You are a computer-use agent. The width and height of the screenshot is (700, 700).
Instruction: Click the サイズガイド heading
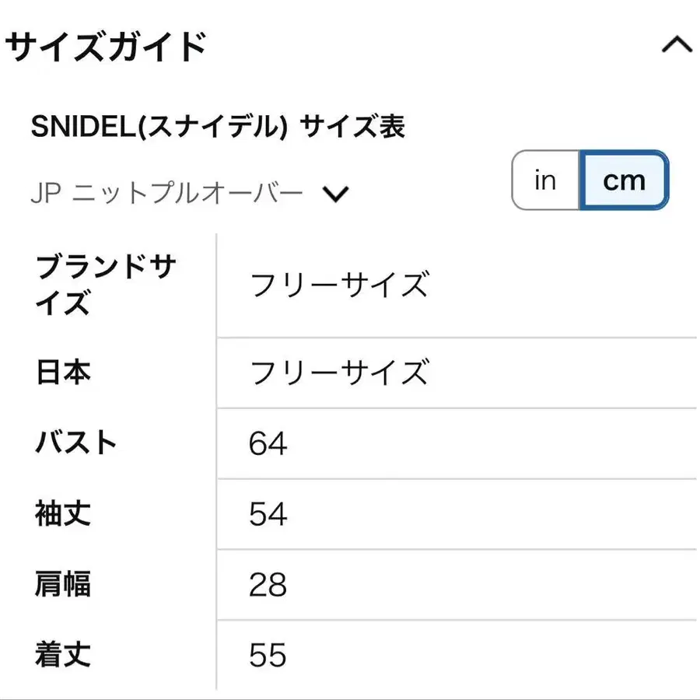(x=106, y=47)
